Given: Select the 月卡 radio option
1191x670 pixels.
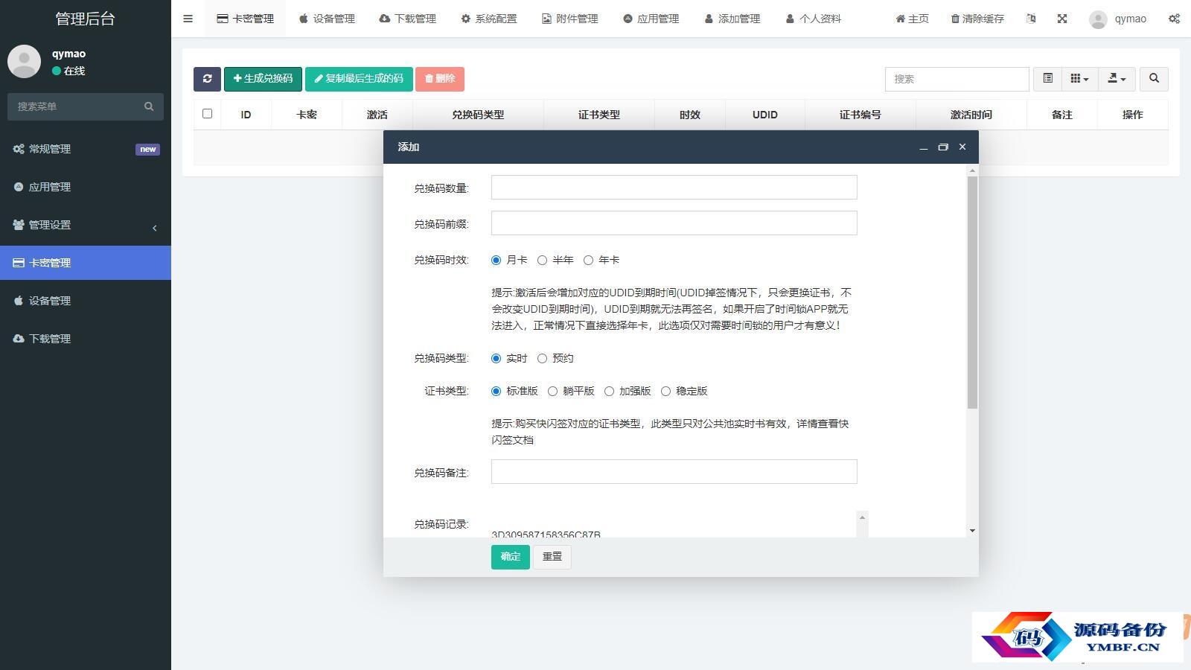Looking at the screenshot, I should (496, 260).
